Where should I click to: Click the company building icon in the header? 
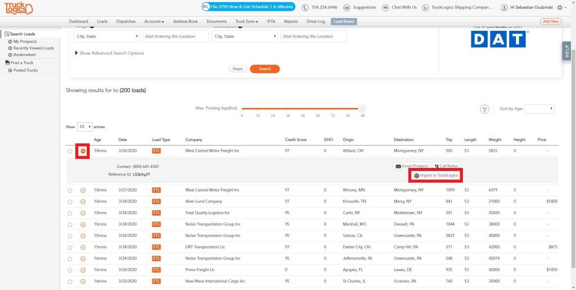tap(425, 8)
